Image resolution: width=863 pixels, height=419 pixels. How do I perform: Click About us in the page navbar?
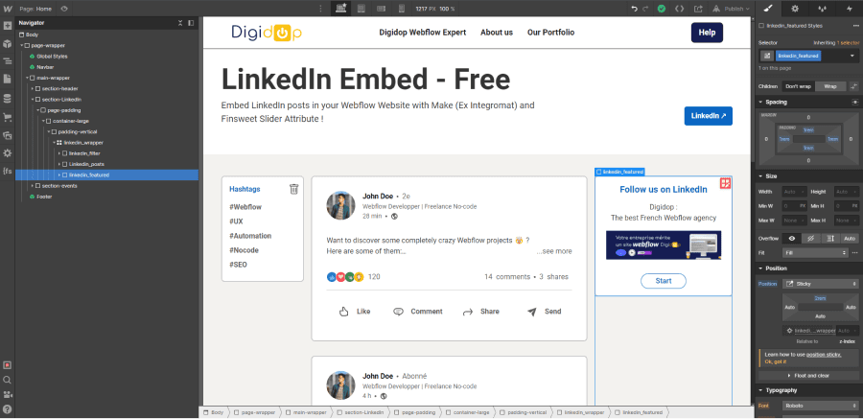point(497,33)
